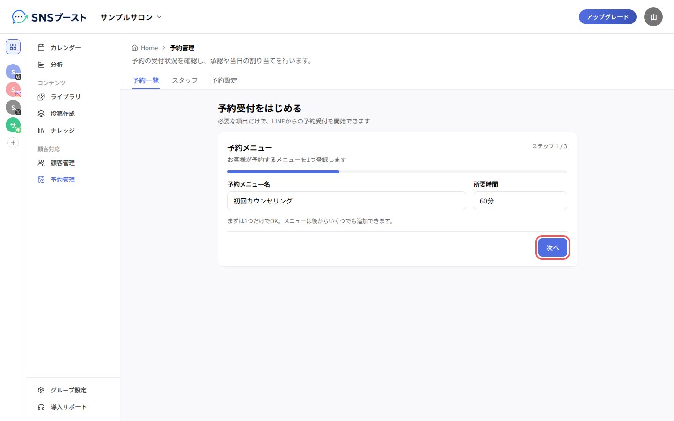This screenshot has width=674, height=421.
Task: Go to 分析 in the sidebar
Action: click(x=73, y=65)
